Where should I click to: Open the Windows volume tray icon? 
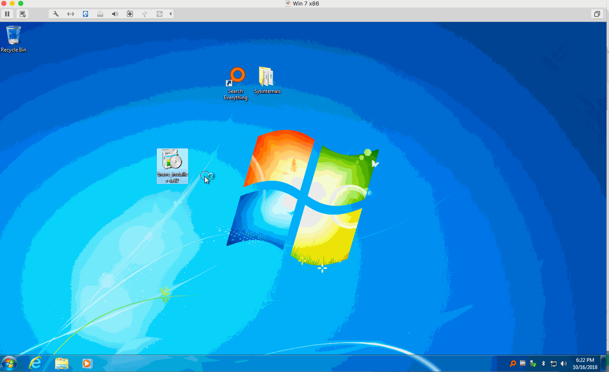(x=564, y=364)
